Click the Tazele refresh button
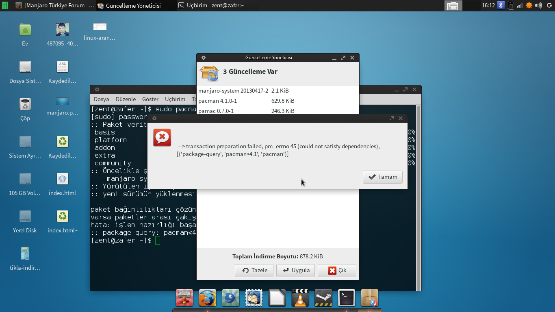The image size is (555, 312). tap(254, 270)
